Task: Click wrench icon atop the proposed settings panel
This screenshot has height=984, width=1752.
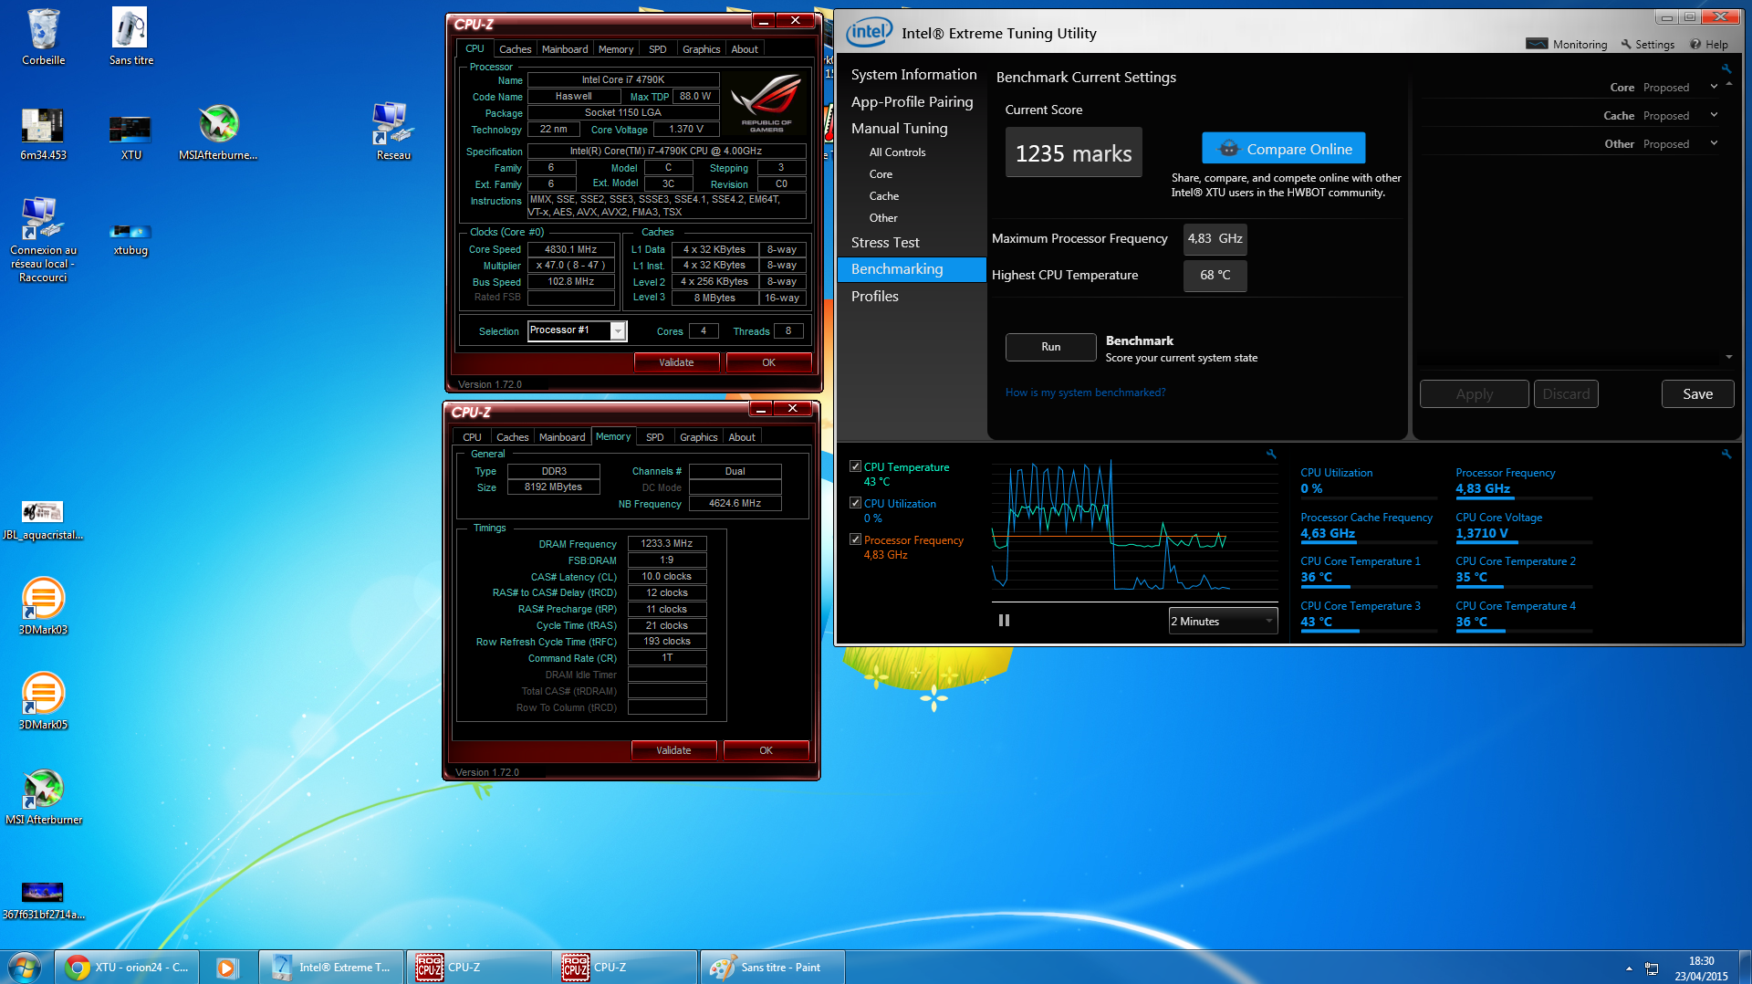Action: (x=1726, y=68)
